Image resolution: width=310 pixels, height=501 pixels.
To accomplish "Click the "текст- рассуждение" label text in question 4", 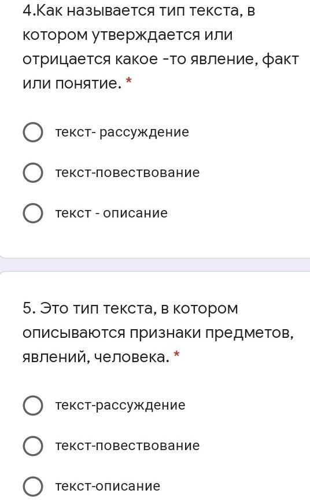I will 122,132.
